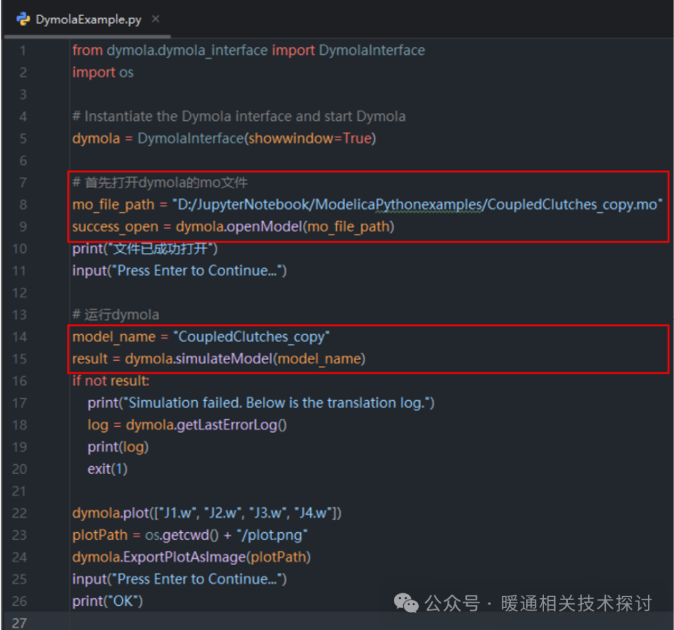Click 'dymola.openModel(mo_file_path)' on line 9
674x630 pixels.
285,227
